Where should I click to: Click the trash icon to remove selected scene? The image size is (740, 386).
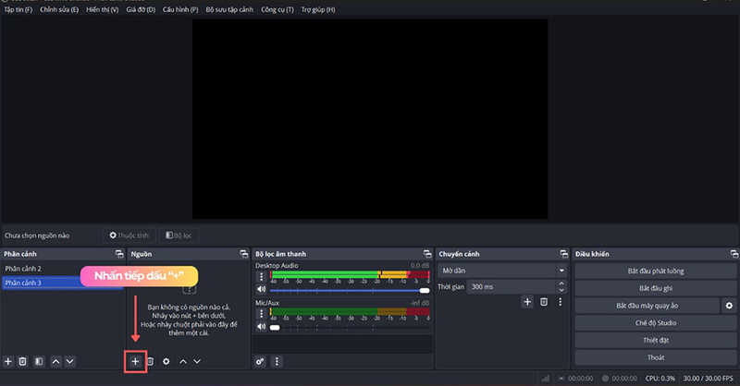[x=23, y=361]
